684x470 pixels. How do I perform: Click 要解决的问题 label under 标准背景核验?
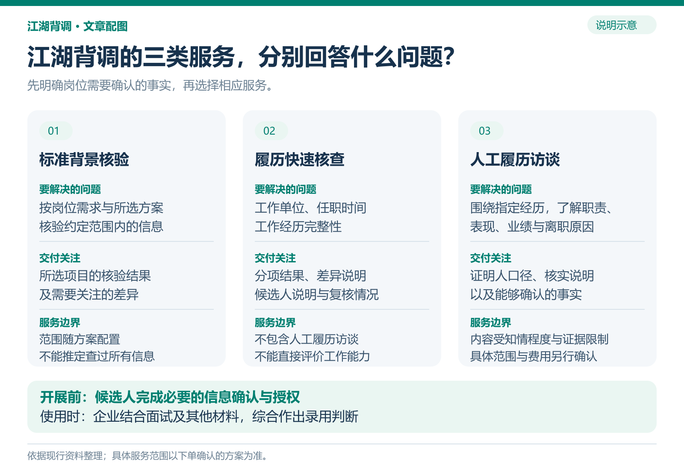[x=70, y=189]
